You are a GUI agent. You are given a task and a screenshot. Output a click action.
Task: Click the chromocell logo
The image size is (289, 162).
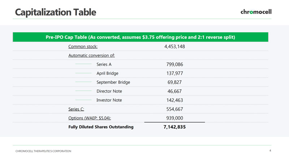click(256, 12)
